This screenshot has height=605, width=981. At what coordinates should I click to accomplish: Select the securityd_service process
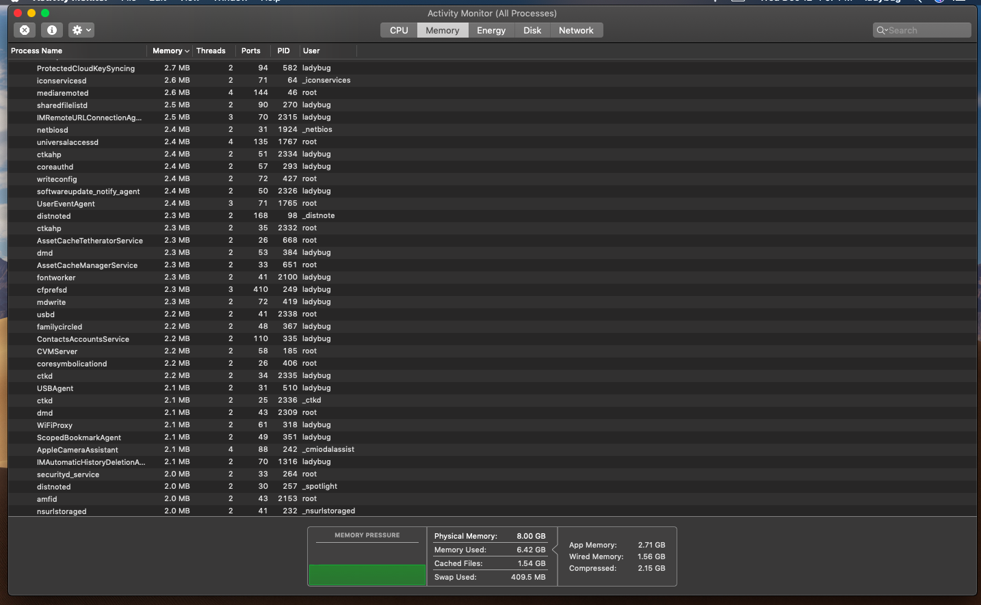point(492,474)
